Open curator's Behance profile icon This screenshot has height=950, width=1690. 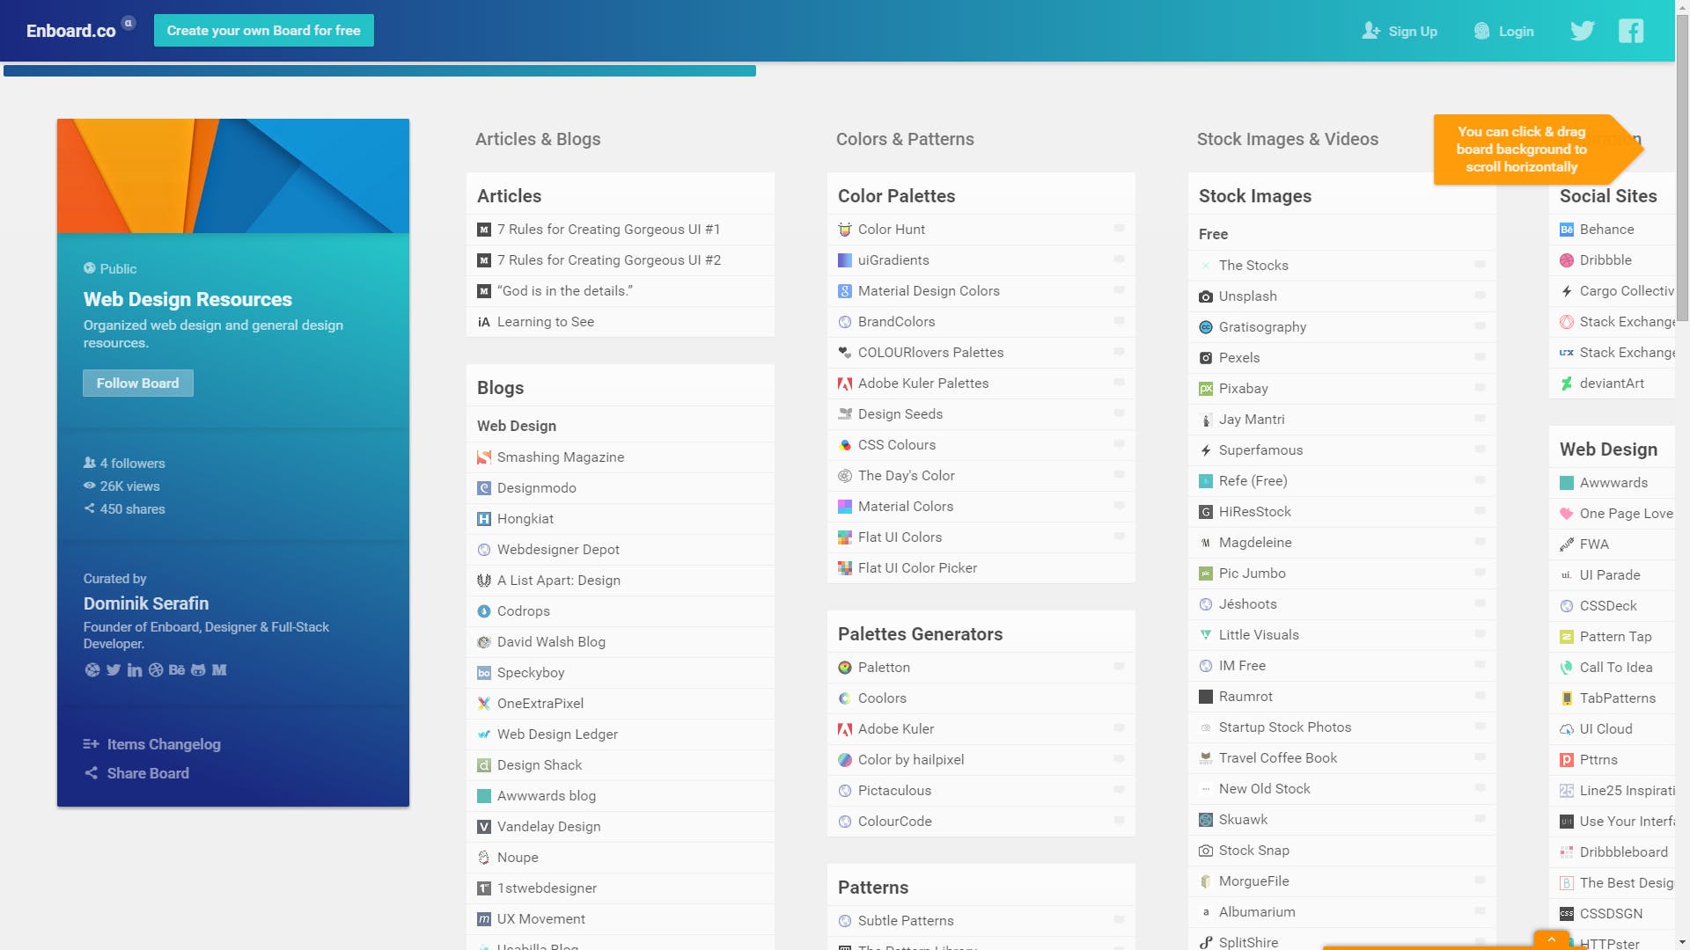(177, 670)
